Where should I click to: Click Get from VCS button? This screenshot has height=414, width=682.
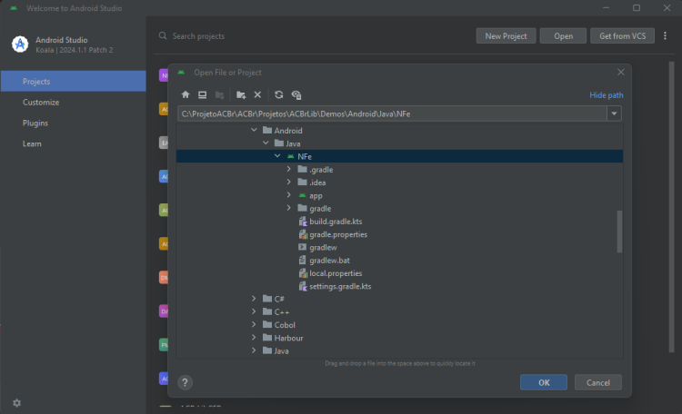[x=622, y=36]
